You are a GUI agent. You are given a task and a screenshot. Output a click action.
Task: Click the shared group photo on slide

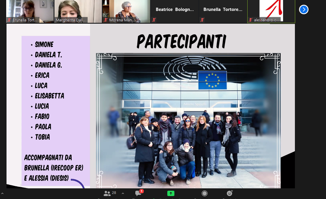click(x=188, y=121)
